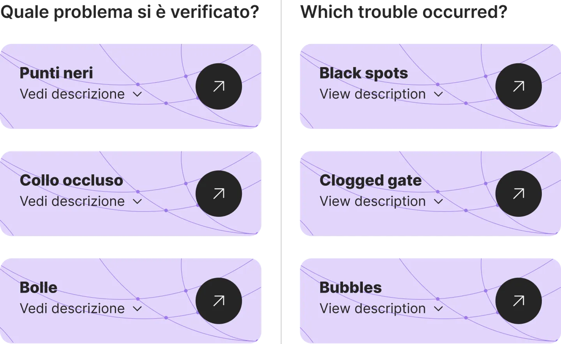Select the Punti neri title
The height and width of the screenshot is (344, 561).
coord(56,73)
